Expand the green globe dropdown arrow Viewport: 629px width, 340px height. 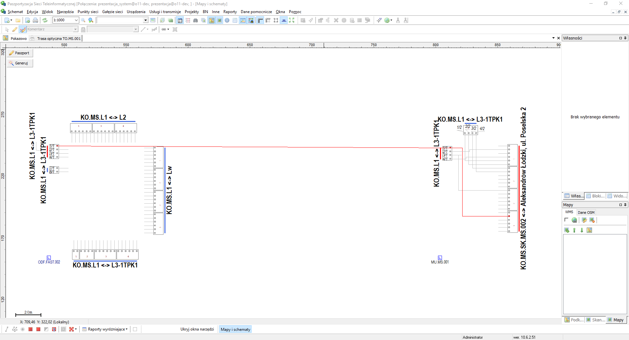[x=391, y=20]
